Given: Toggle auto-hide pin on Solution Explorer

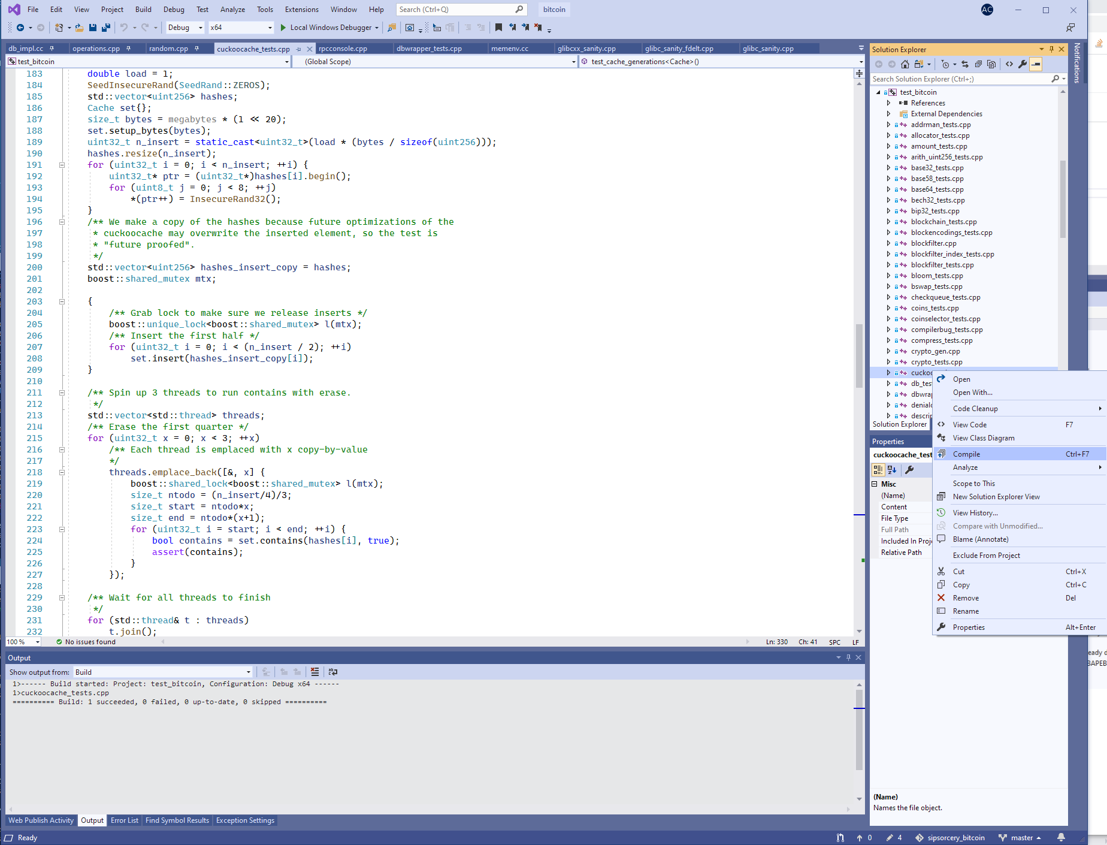Looking at the screenshot, I should pos(1051,49).
